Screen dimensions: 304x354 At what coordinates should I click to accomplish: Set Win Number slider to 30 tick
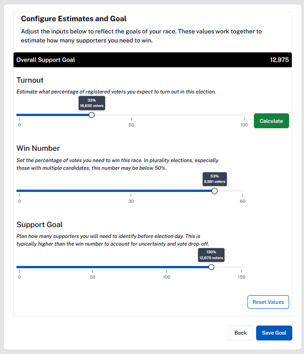pos(131,191)
